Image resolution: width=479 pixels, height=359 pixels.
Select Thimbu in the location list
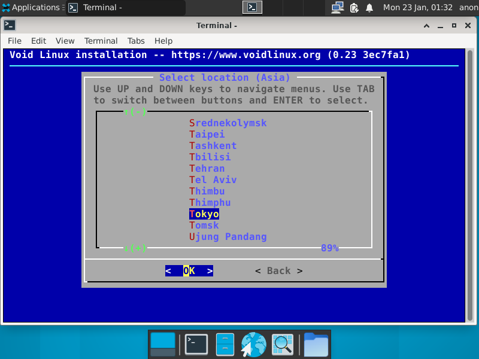tap(207, 191)
